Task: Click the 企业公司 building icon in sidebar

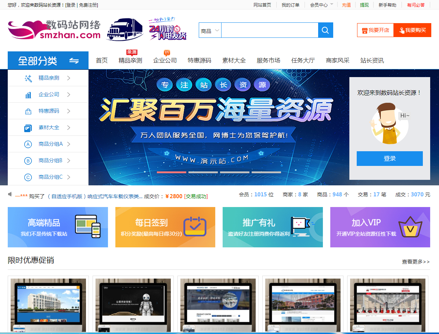Action: (x=28, y=95)
